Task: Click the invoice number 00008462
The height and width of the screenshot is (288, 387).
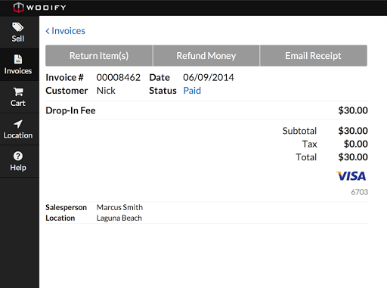Action: [x=119, y=77]
